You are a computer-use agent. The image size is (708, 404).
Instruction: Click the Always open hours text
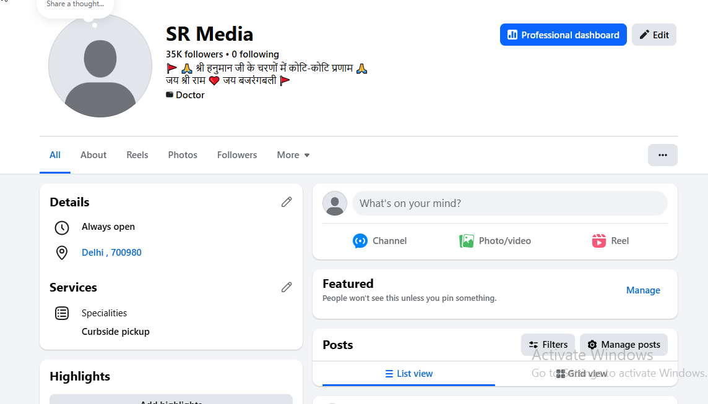coord(108,227)
